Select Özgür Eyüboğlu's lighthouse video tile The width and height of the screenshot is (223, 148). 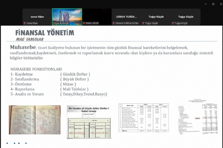point(67,17)
